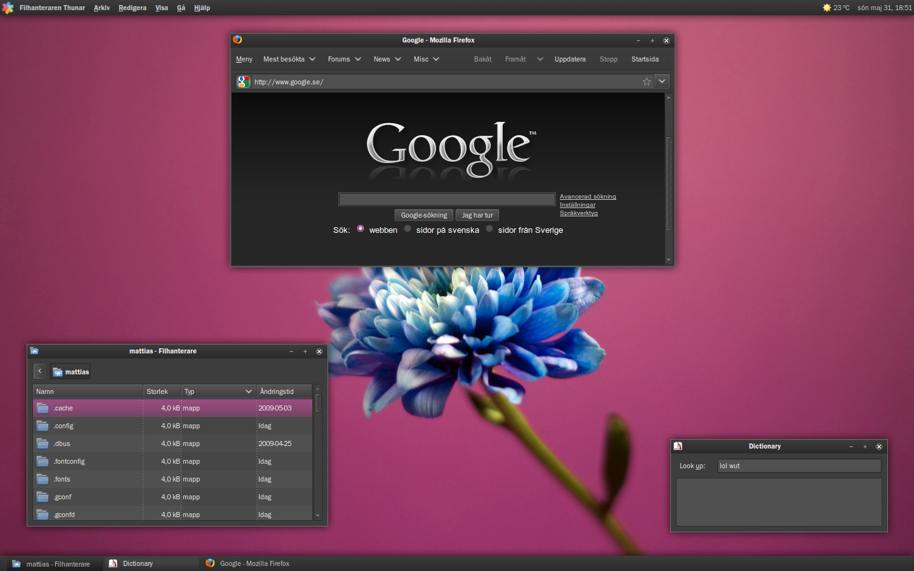This screenshot has width=914, height=571.
Task: Click the scroll-down arrow in the file list
Action: (318, 515)
